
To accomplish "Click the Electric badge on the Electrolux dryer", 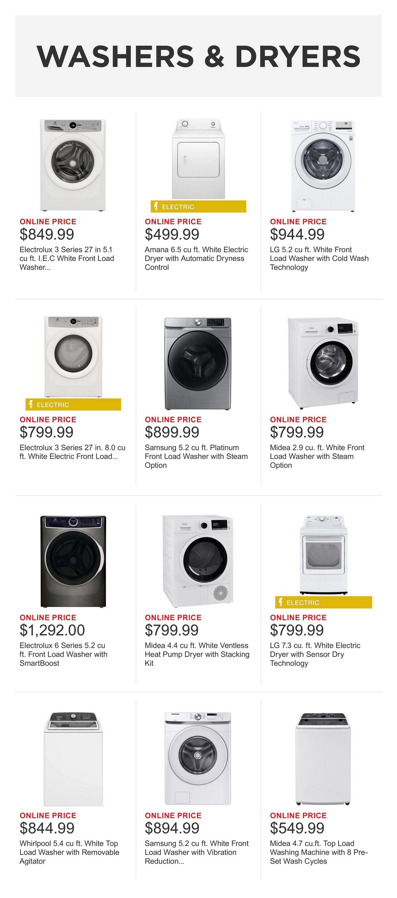I will (x=73, y=405).
